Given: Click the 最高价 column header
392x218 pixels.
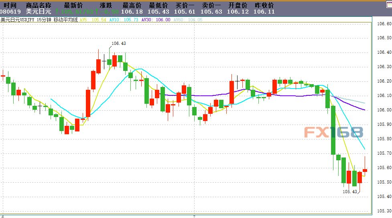Looking at the screenshot, I should [132, 5].
